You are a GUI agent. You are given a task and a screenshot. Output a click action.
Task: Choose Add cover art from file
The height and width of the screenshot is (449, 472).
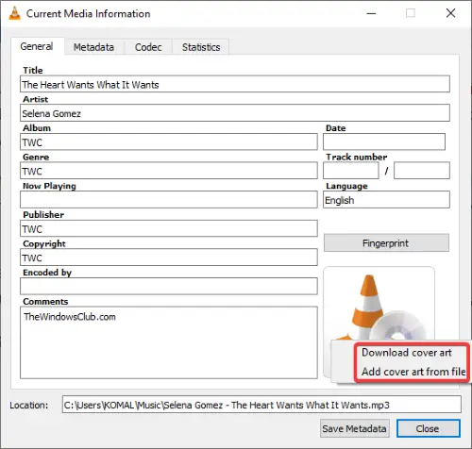coord(413,372)
